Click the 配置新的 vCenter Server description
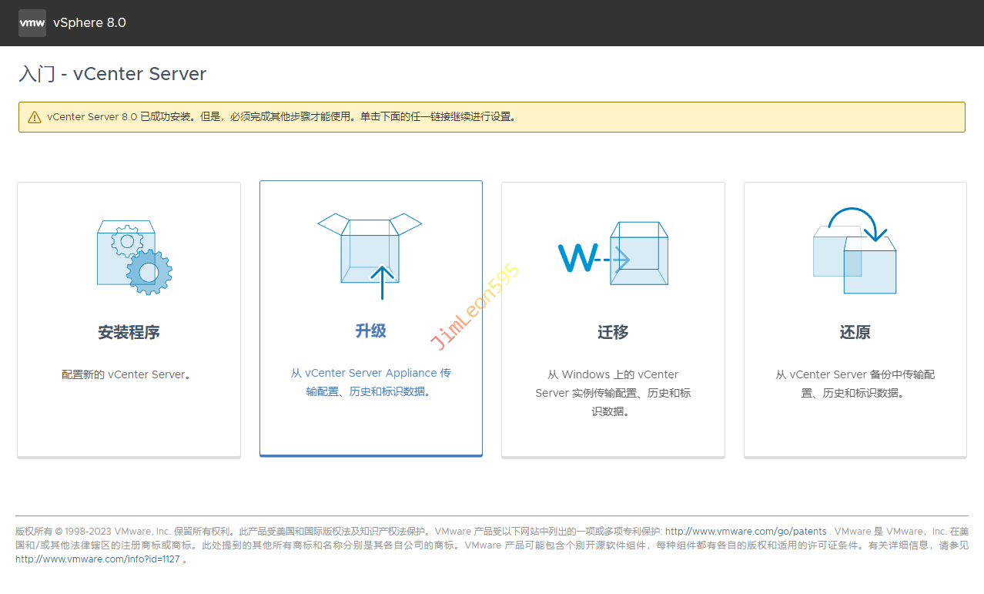This screenshot has height=594, width=984. 127,374
